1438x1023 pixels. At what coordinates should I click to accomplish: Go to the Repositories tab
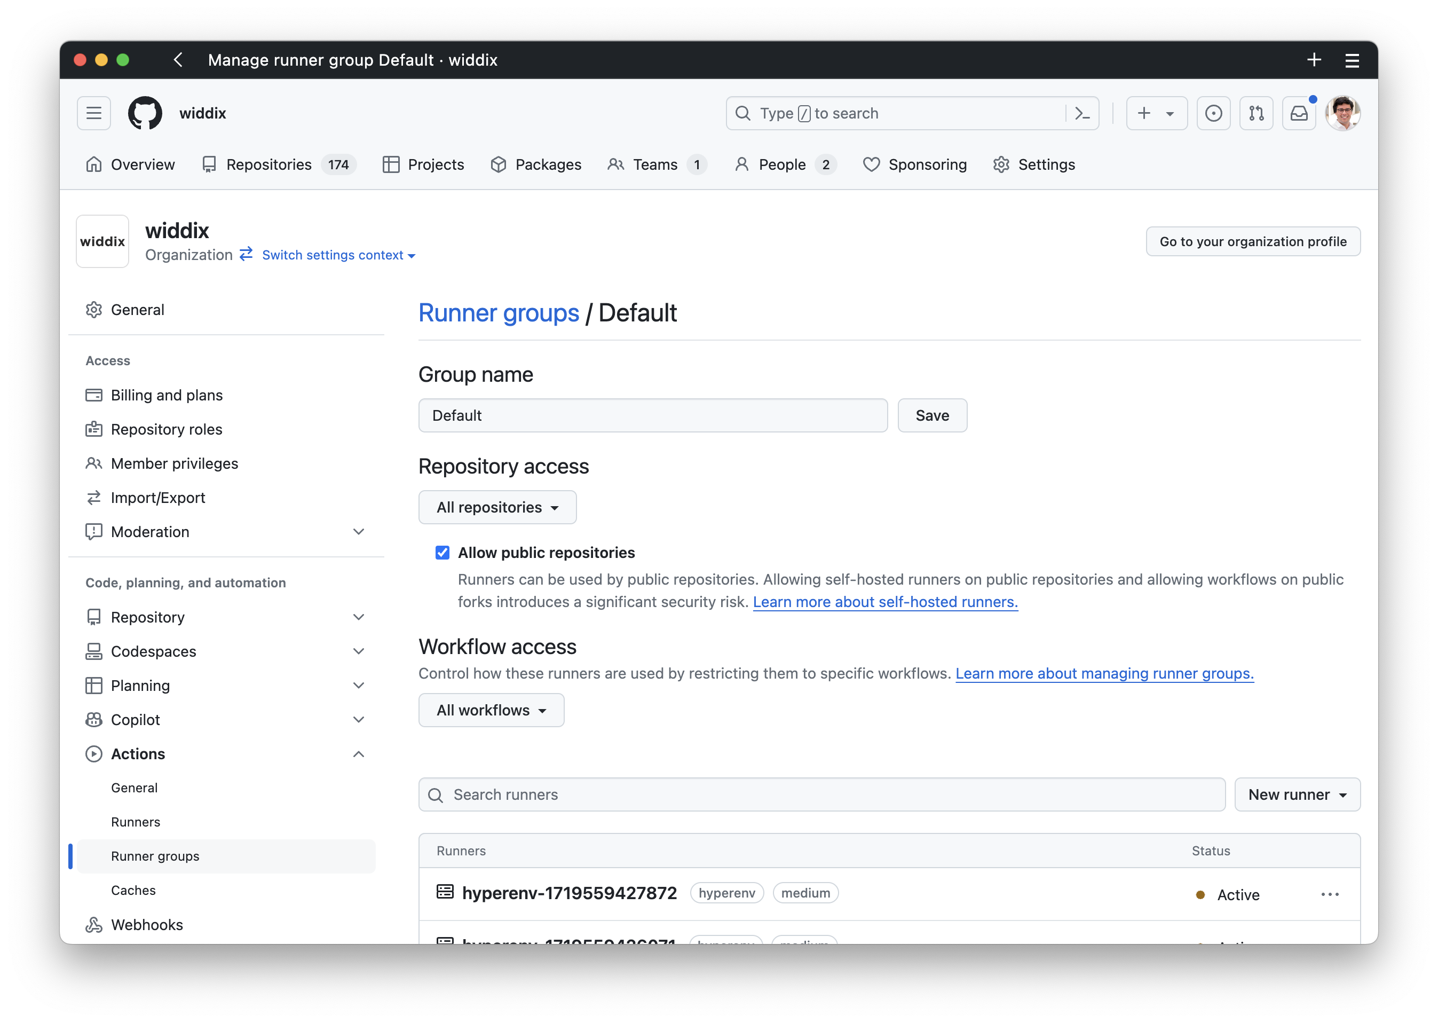(279, 164)
